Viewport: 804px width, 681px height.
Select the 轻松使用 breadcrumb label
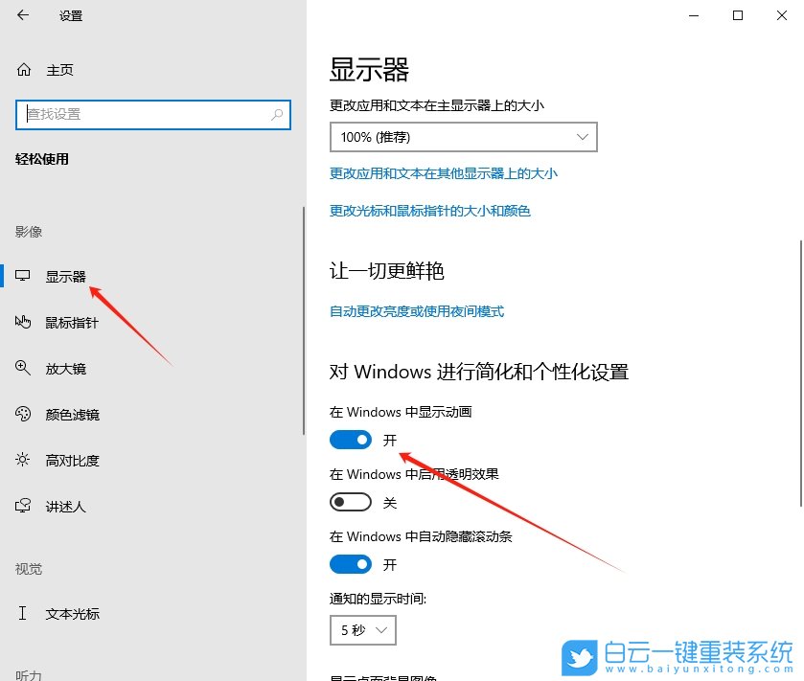(39, 159)
